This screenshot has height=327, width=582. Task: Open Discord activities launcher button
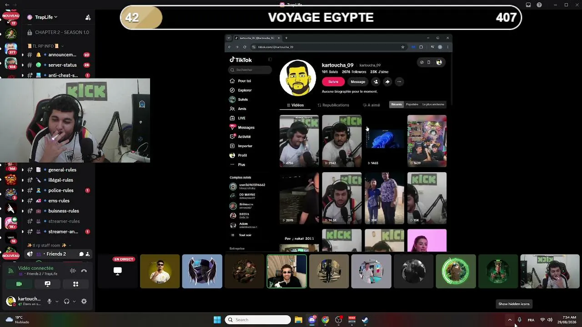pyautogui.click(x=76, y=284)
